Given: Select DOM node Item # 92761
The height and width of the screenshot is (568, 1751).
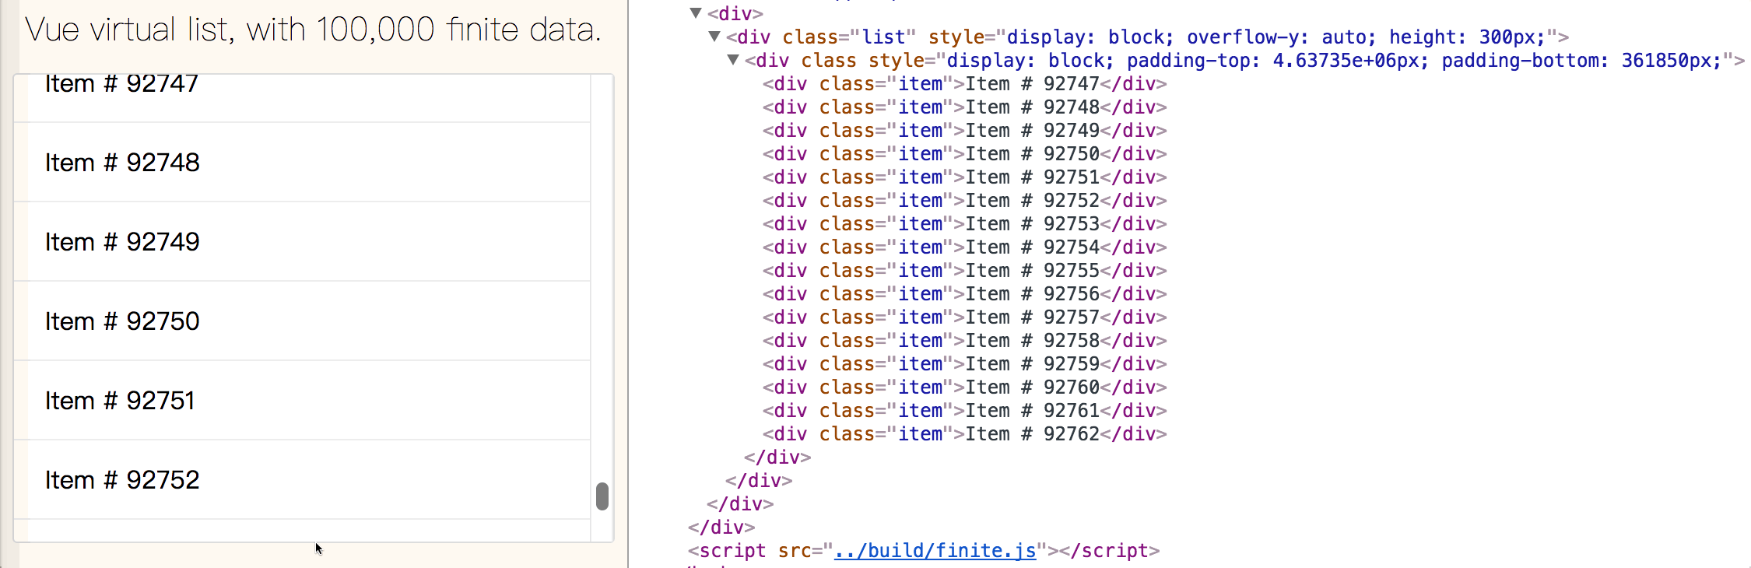Looking at the screenshot, I should (x=964, y=411).
